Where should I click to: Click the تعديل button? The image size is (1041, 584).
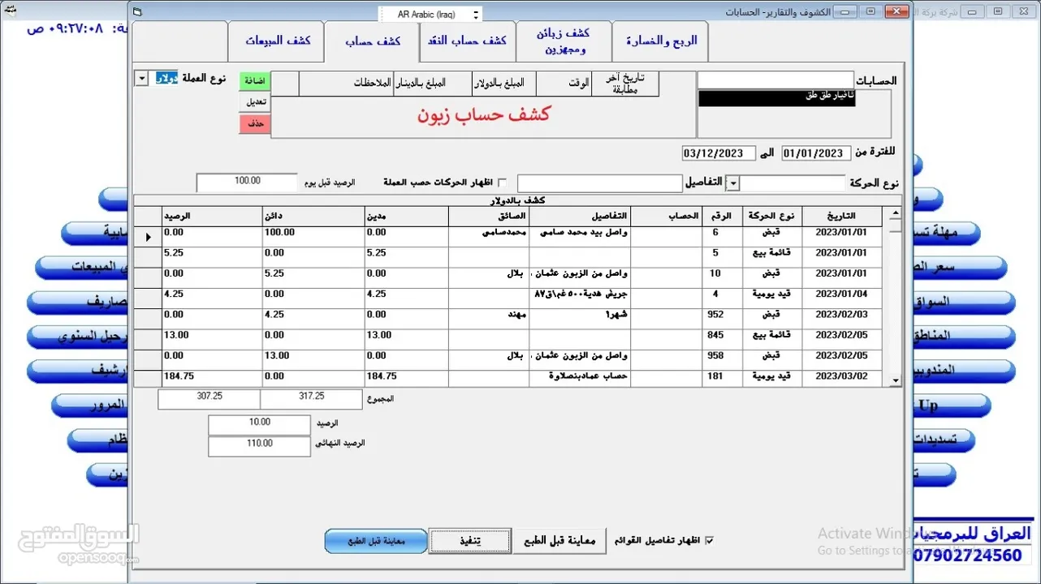point(254,103)
